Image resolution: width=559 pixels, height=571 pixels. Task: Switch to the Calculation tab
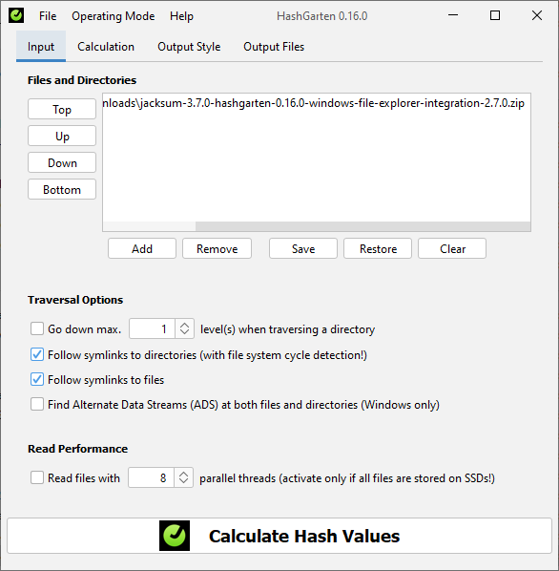106,47
